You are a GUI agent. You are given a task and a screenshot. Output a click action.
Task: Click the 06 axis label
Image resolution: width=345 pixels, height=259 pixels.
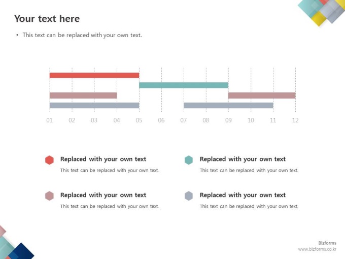point(161,120)
